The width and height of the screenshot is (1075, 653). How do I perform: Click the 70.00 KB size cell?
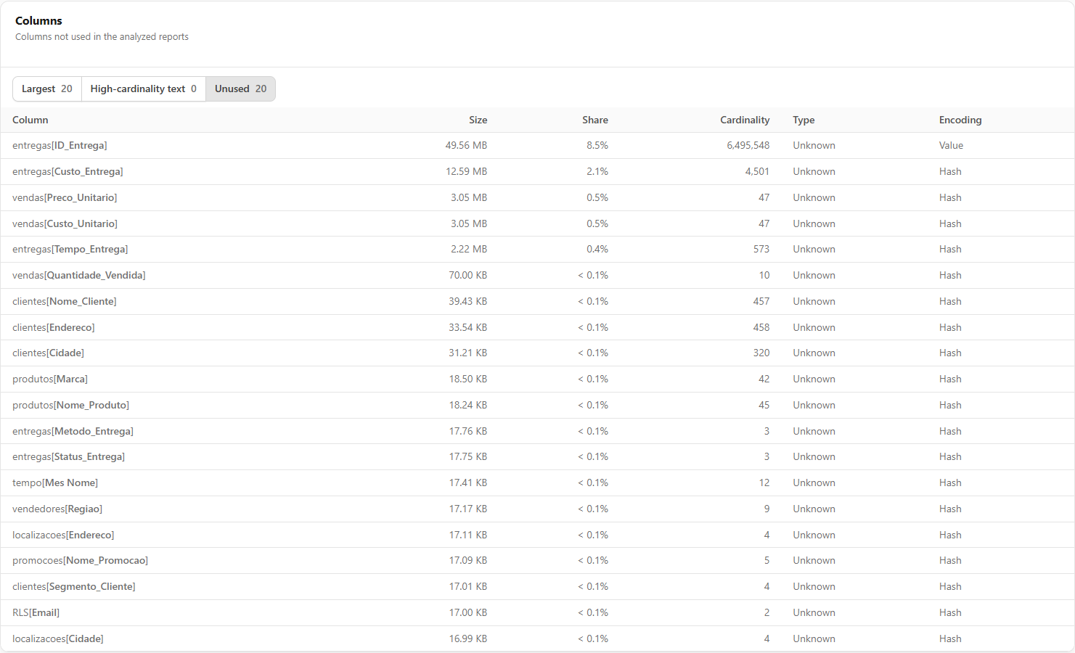pyautogui.click(x=468, y=275)
